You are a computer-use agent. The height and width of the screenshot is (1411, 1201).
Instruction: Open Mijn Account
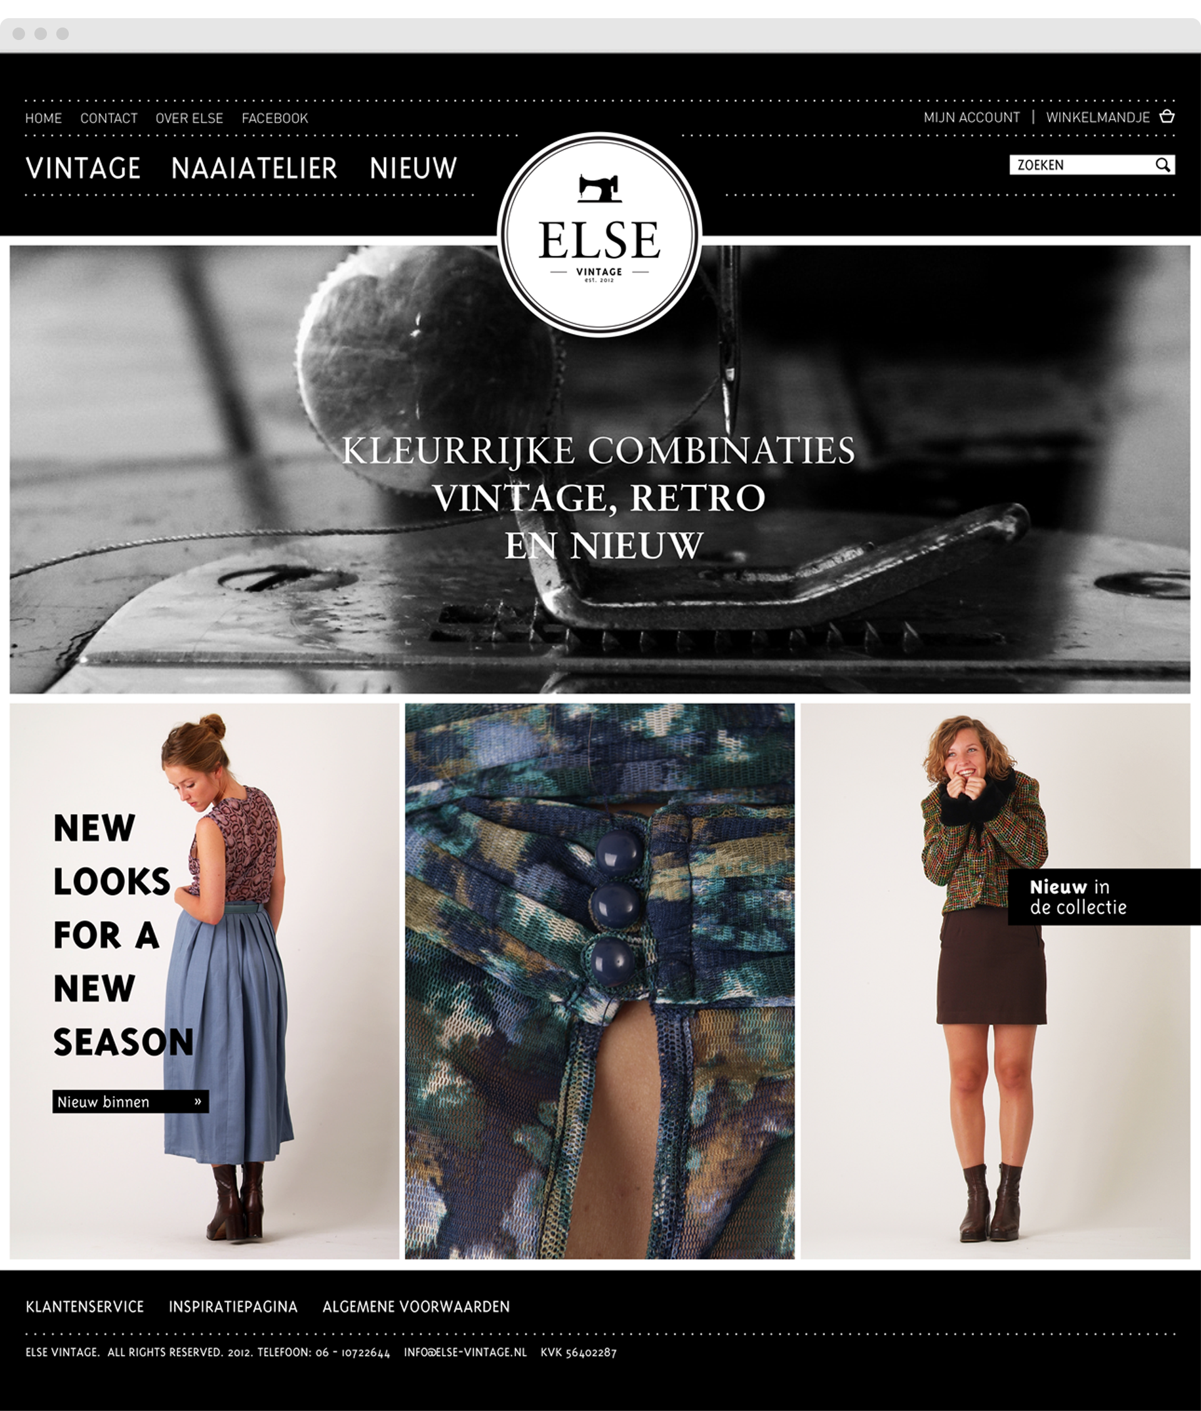tap(971, 117)
